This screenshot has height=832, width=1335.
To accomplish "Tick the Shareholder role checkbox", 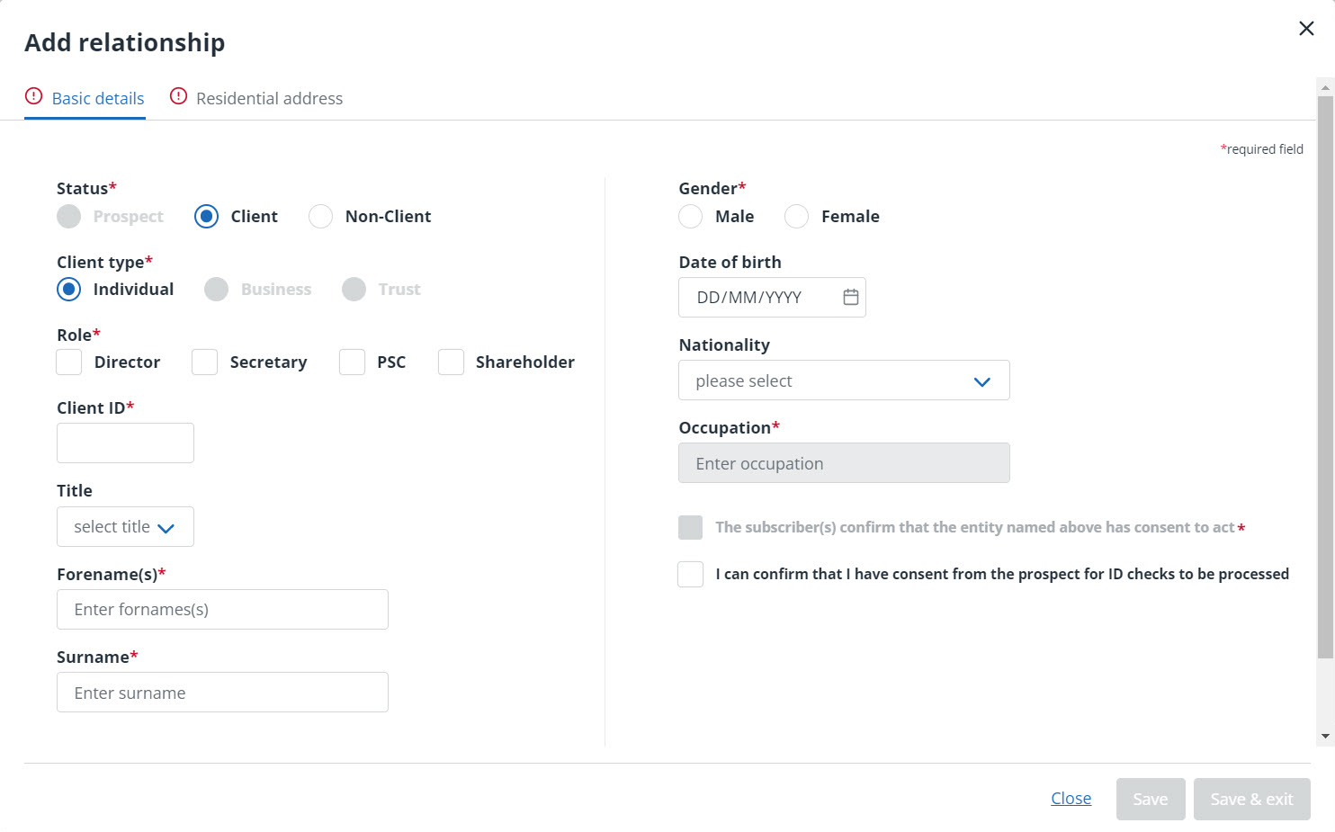I will click(x=451, y=362).
